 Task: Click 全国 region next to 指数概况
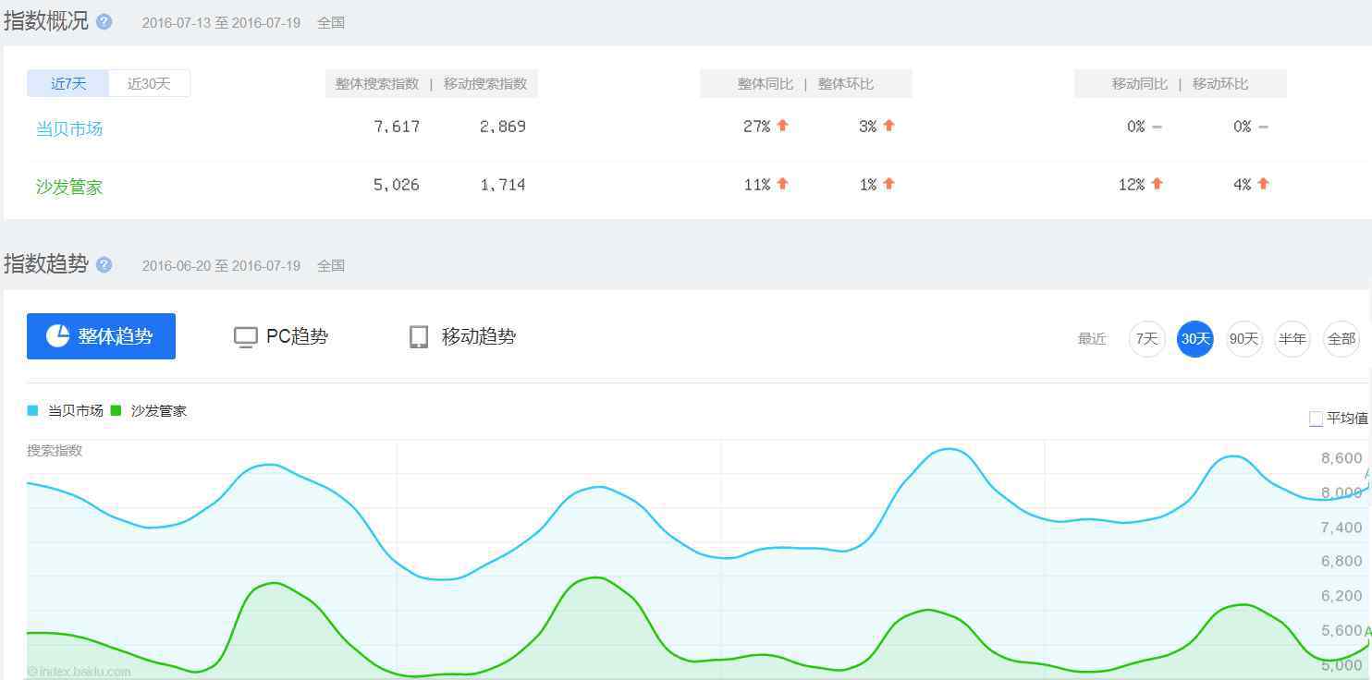click(331, 23)
